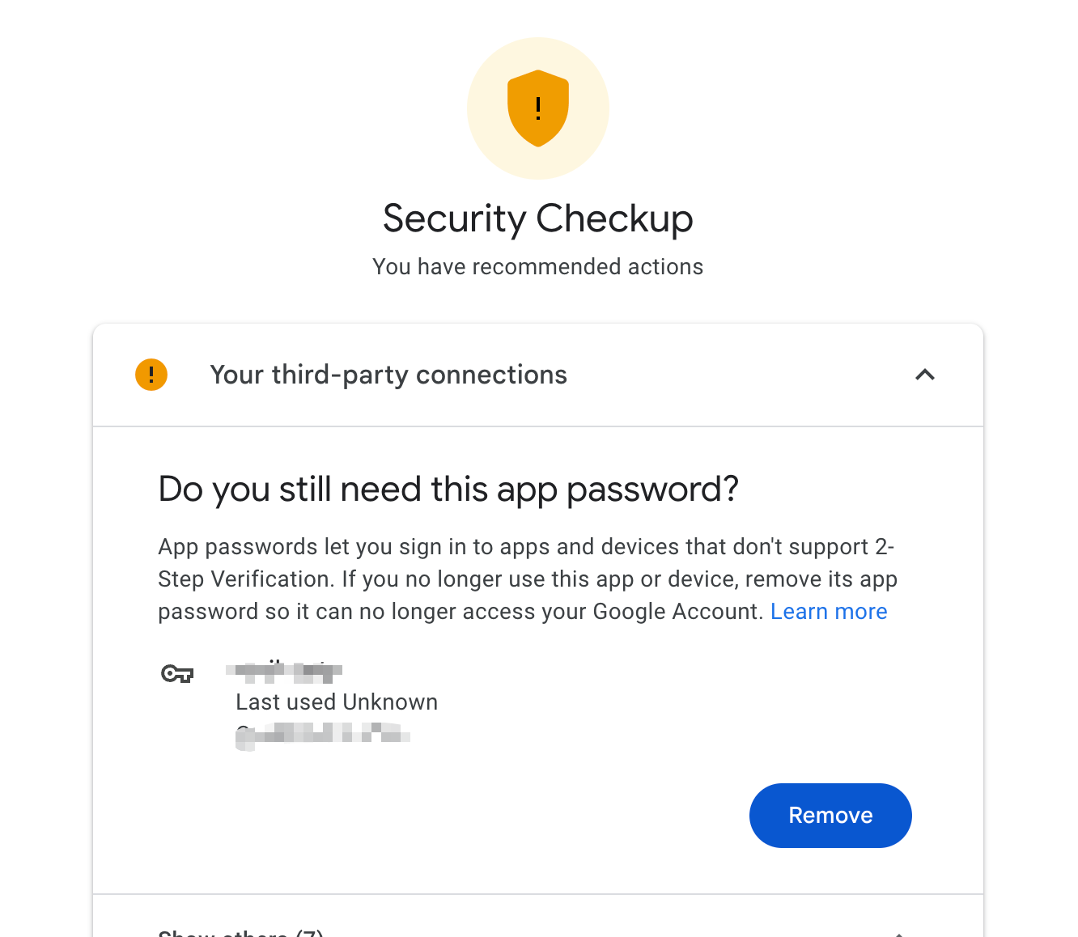Click the blurred line below "Last used Unknown"

323,736
